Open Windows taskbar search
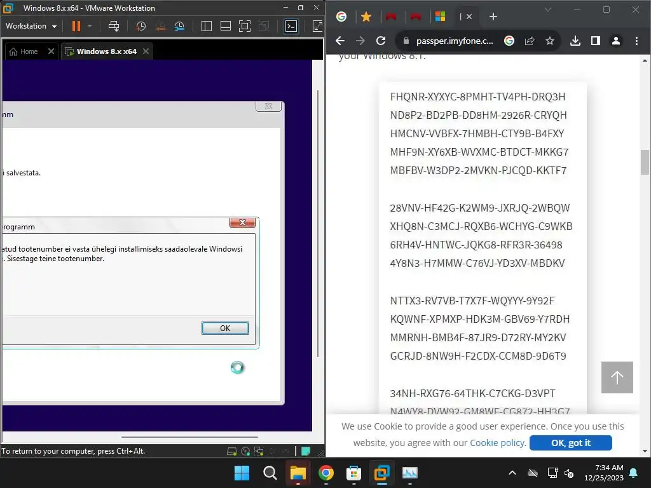Screen dimensions: 651x488 pyautogui.click(x=270, y=473)
